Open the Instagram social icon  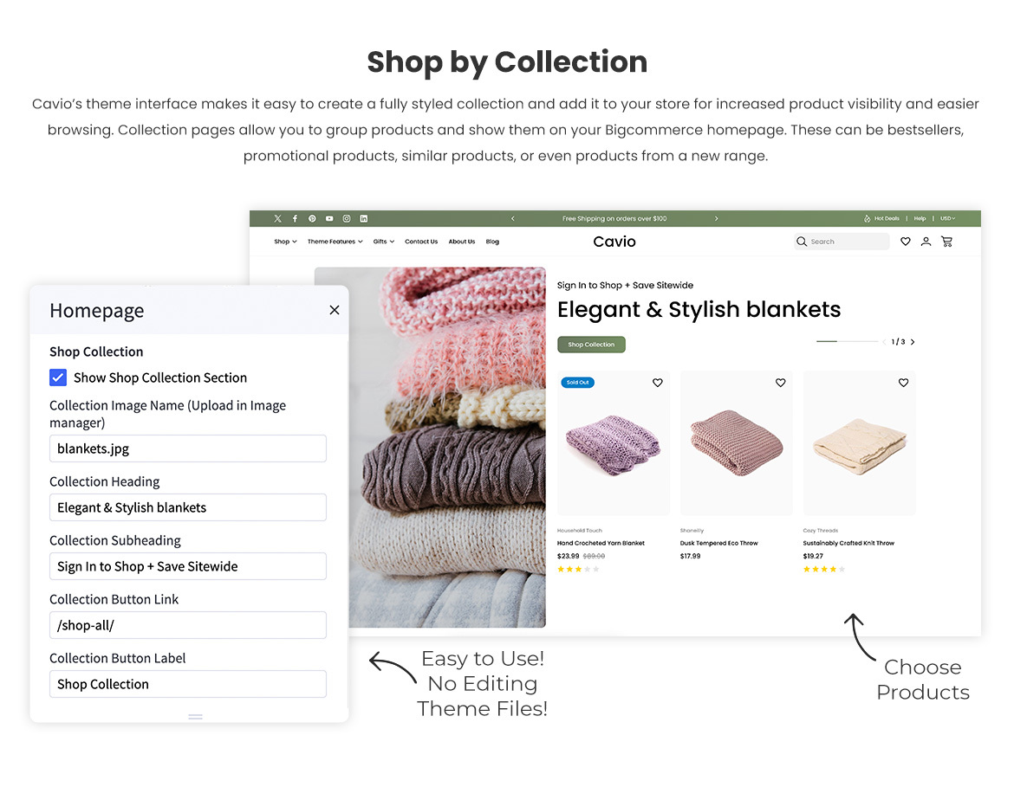[347, 218]
